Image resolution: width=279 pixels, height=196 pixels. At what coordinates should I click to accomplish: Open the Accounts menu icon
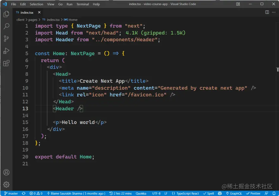[x=6, y=172]
